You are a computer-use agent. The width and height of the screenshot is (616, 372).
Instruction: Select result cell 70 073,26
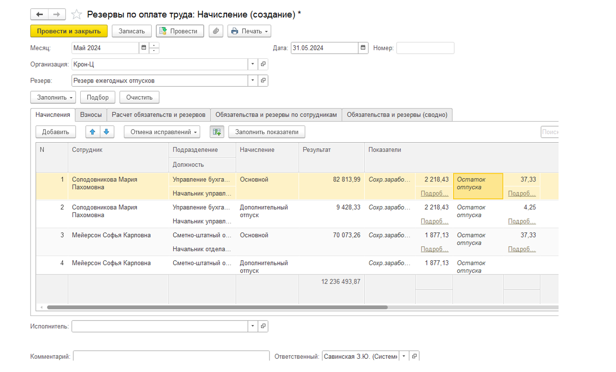click(331, 242)
